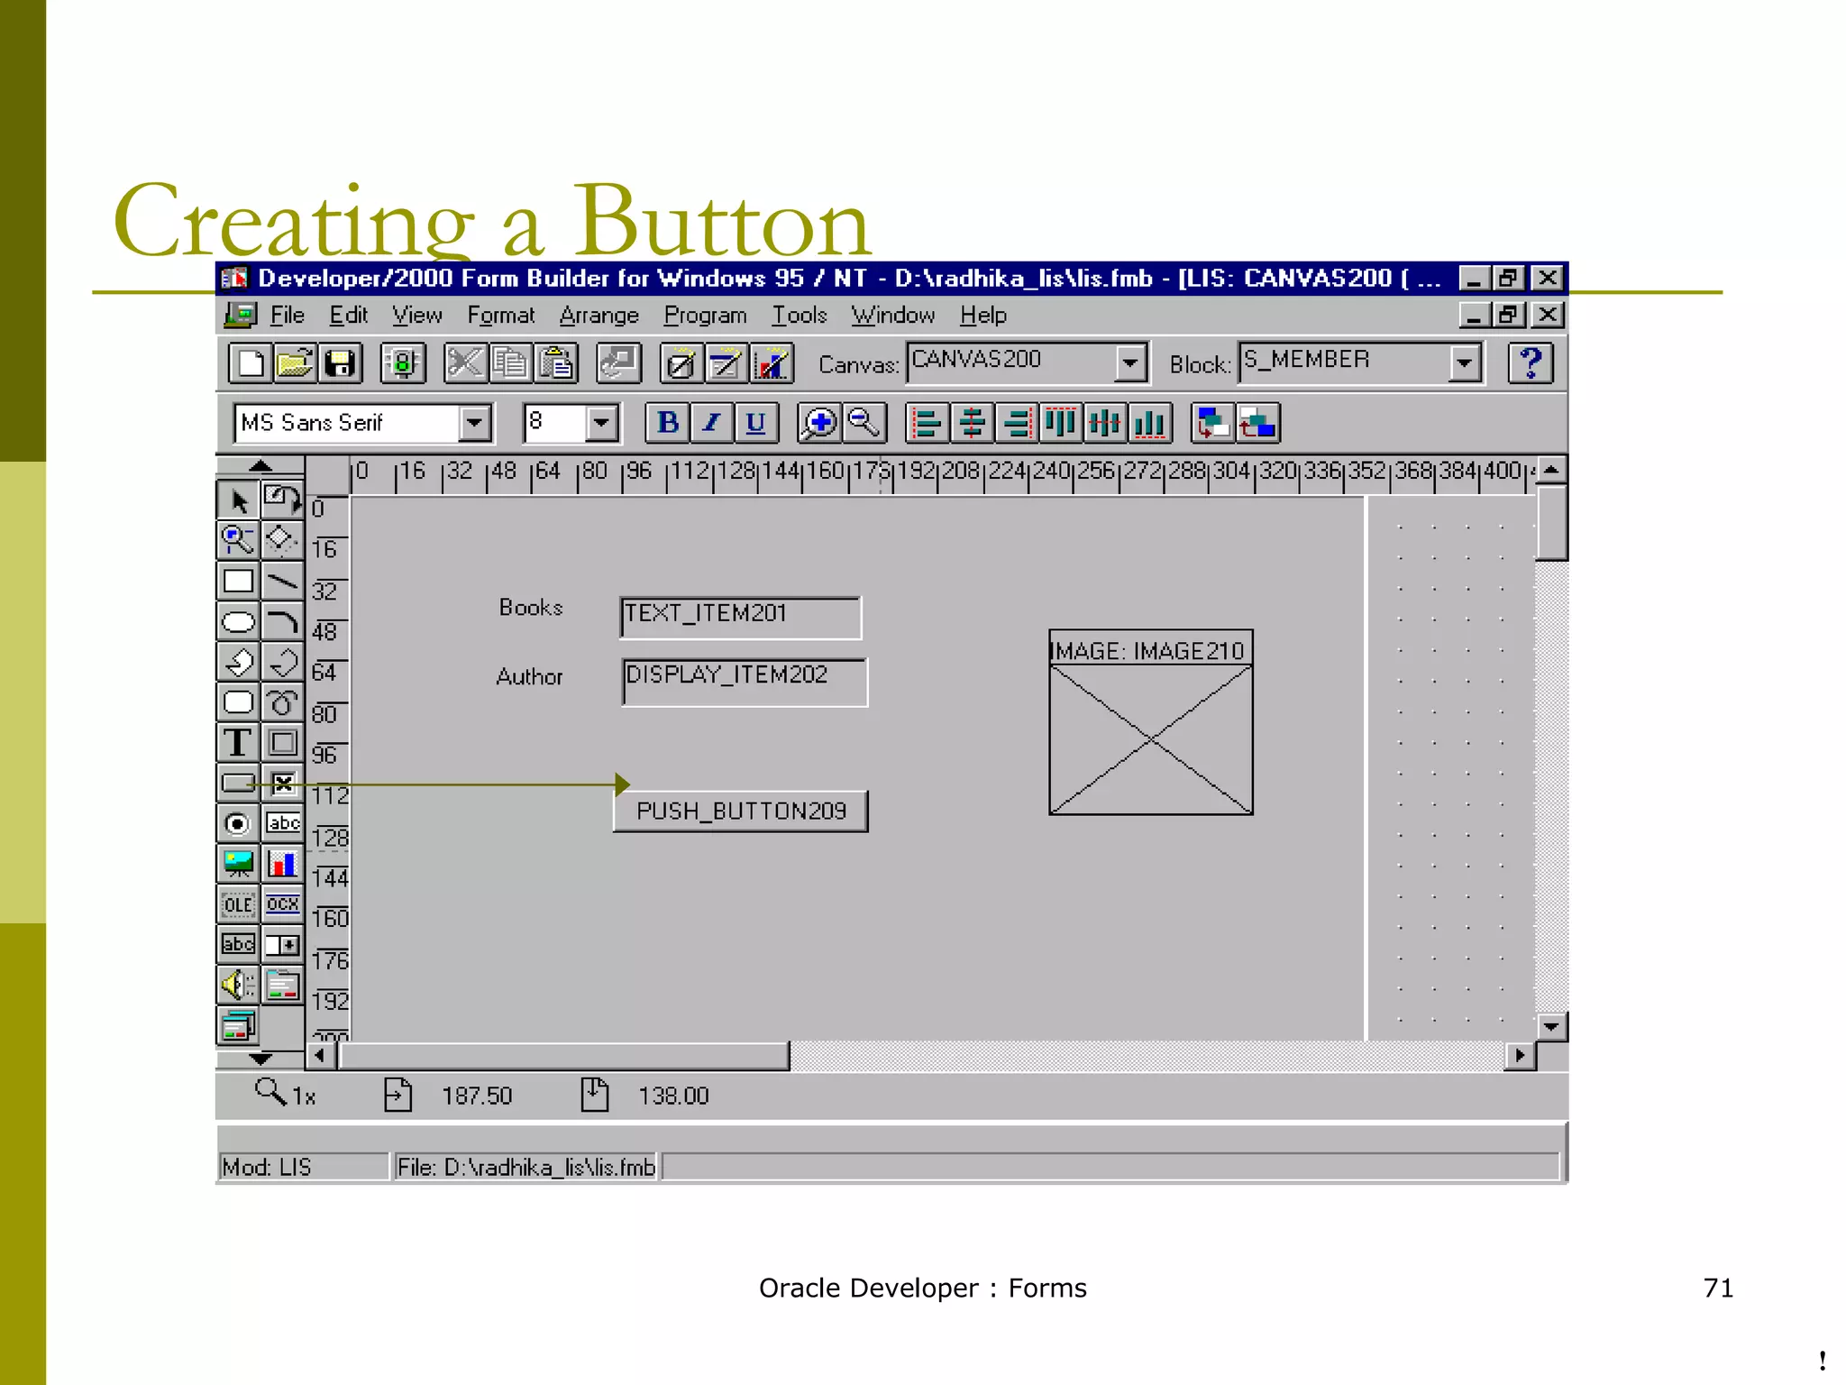Click the Author label on canvas
The width and height of the screenshot is (1846, 1385).
[529, 677]
